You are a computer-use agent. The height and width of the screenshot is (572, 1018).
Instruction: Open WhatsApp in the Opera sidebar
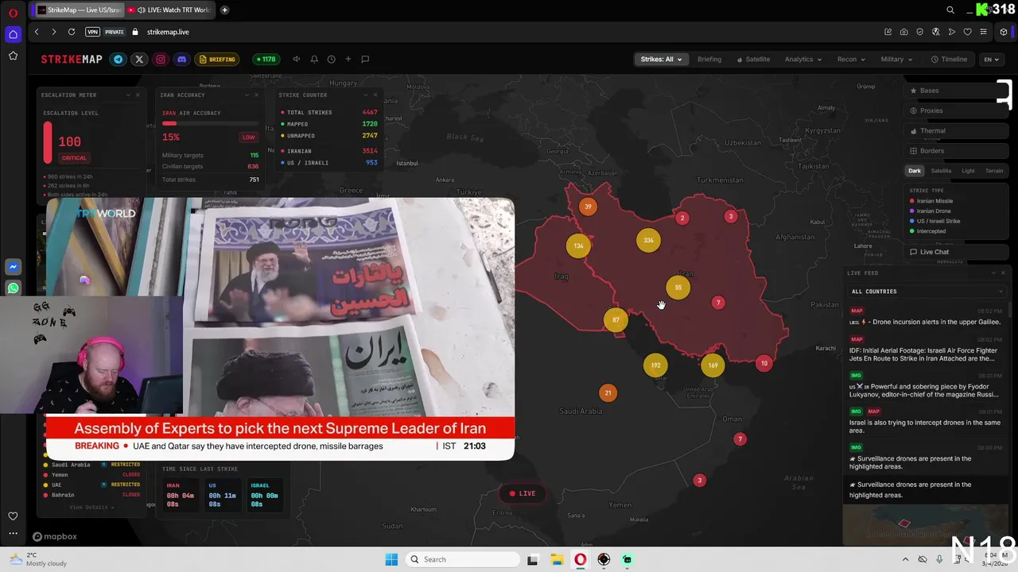point(13,288)
